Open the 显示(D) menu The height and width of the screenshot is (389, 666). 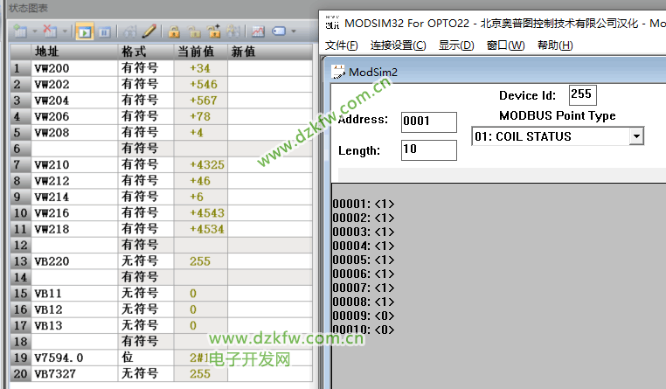(455, 45)
